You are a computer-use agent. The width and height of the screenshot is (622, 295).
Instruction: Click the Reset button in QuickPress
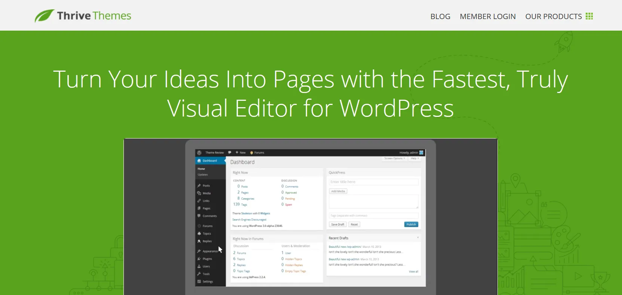point(354,224)
